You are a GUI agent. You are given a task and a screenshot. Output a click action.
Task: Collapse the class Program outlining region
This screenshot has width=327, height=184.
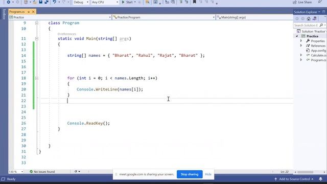[x=37, y=23]
